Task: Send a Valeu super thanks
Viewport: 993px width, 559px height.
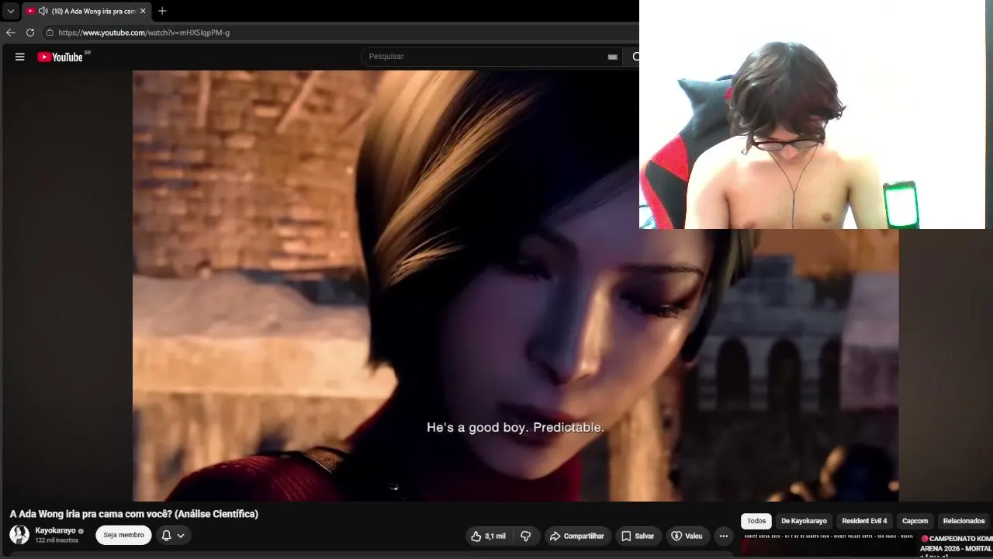Action: 687,536
